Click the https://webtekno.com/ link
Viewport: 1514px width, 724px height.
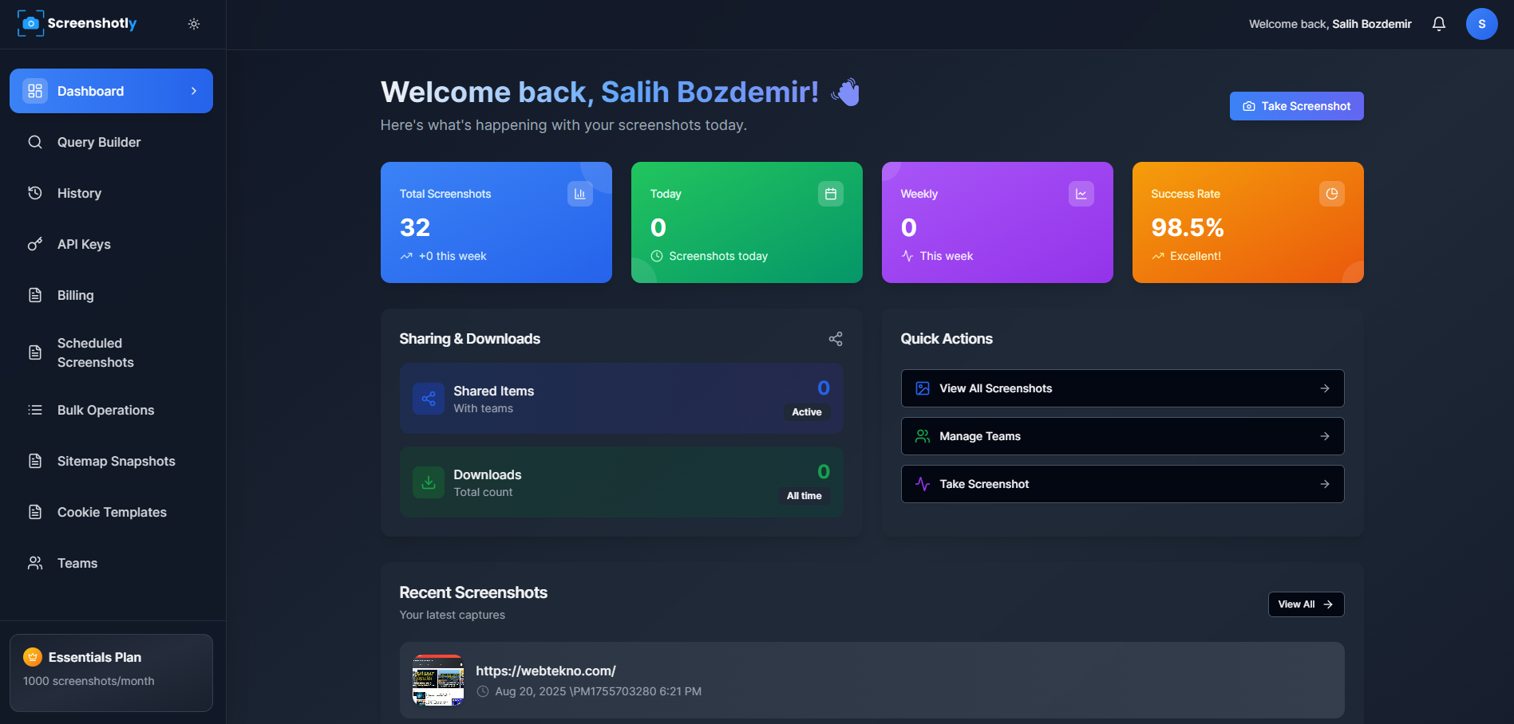point(546,671)
